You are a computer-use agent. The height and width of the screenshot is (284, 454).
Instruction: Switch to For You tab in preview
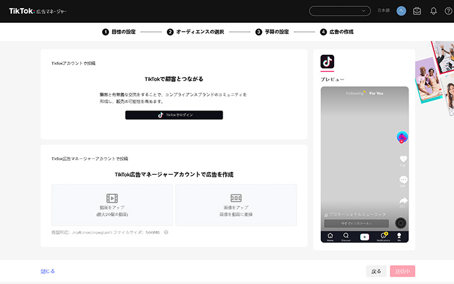tap(376, 93)
